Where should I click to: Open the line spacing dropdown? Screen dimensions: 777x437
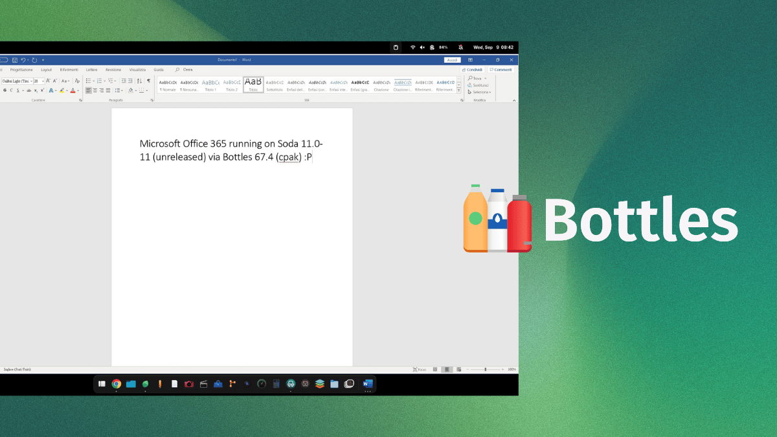[x=118, y=91]
